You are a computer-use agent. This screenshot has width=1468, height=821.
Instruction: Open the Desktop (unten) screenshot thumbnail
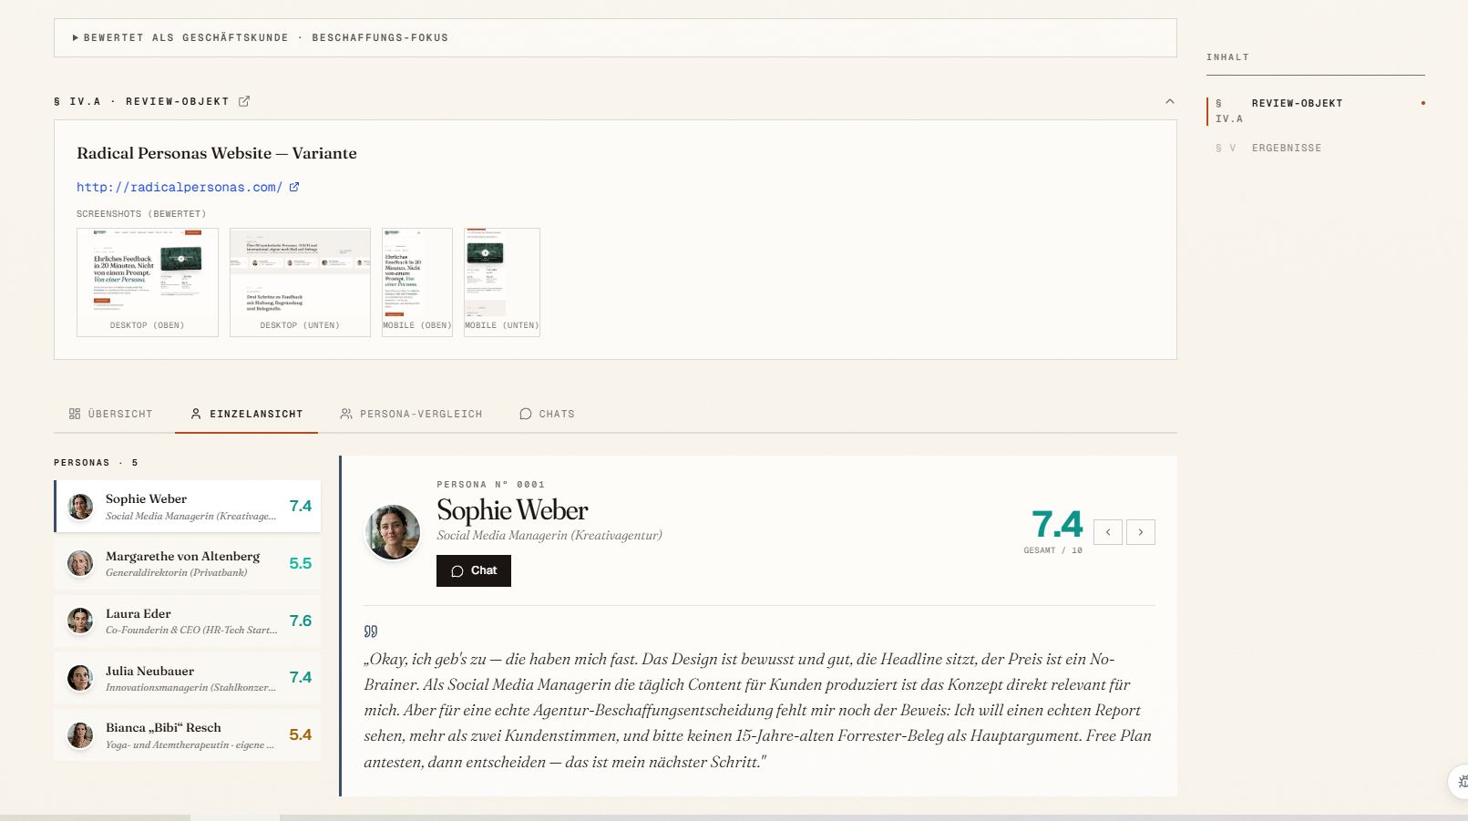[300, 282]
